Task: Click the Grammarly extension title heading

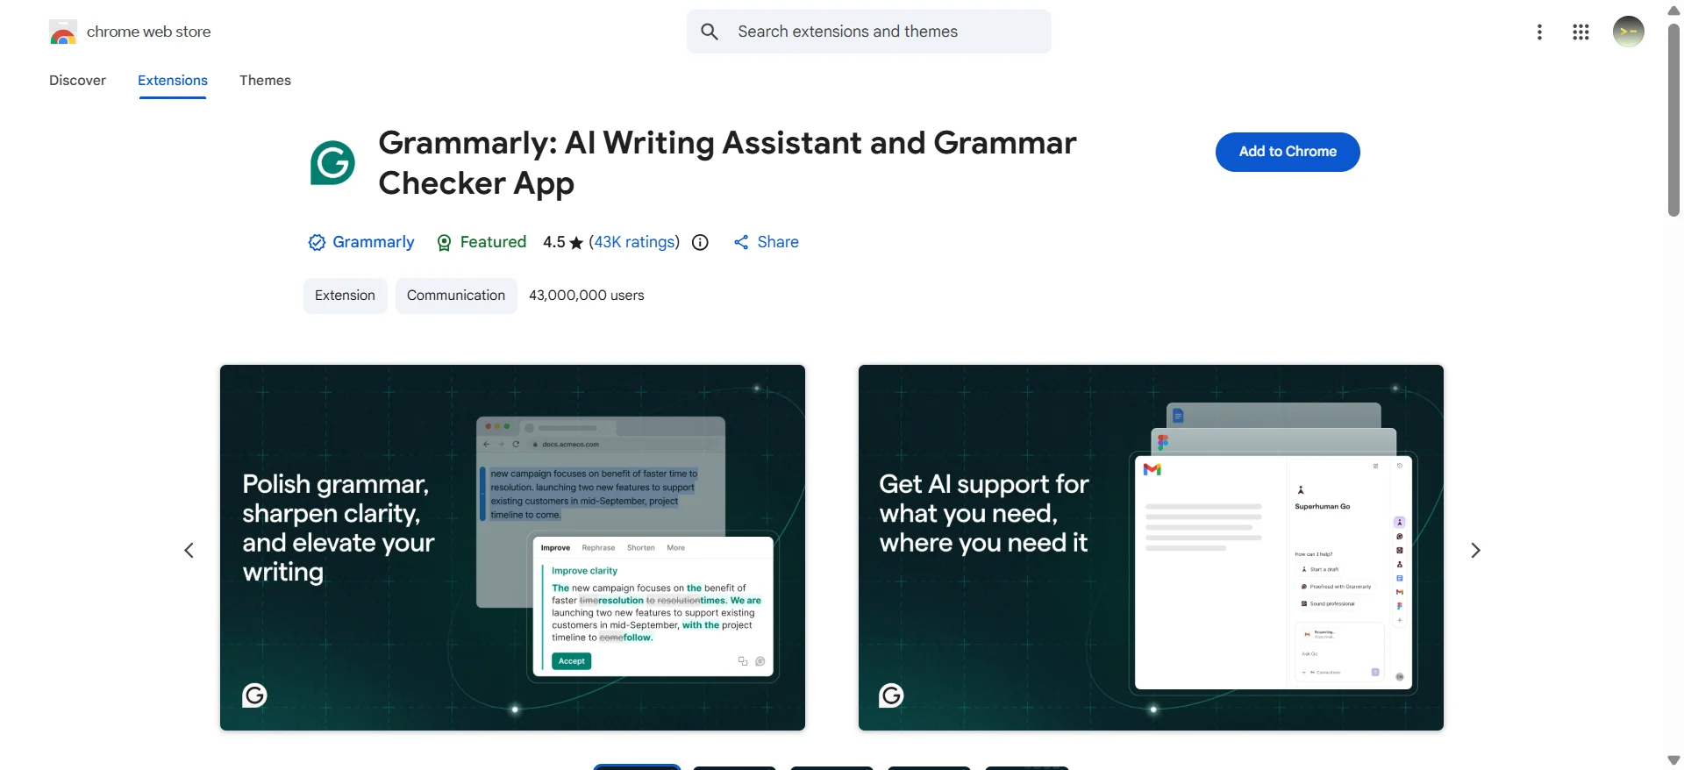Action: (x=727, y=162)
